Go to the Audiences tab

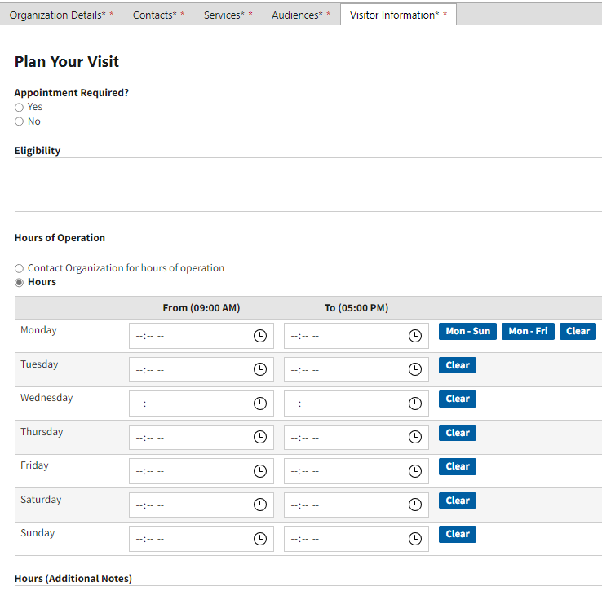300,15
